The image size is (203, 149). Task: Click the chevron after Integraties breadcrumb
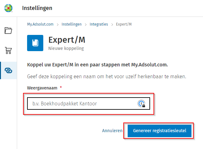coord(112,24)
